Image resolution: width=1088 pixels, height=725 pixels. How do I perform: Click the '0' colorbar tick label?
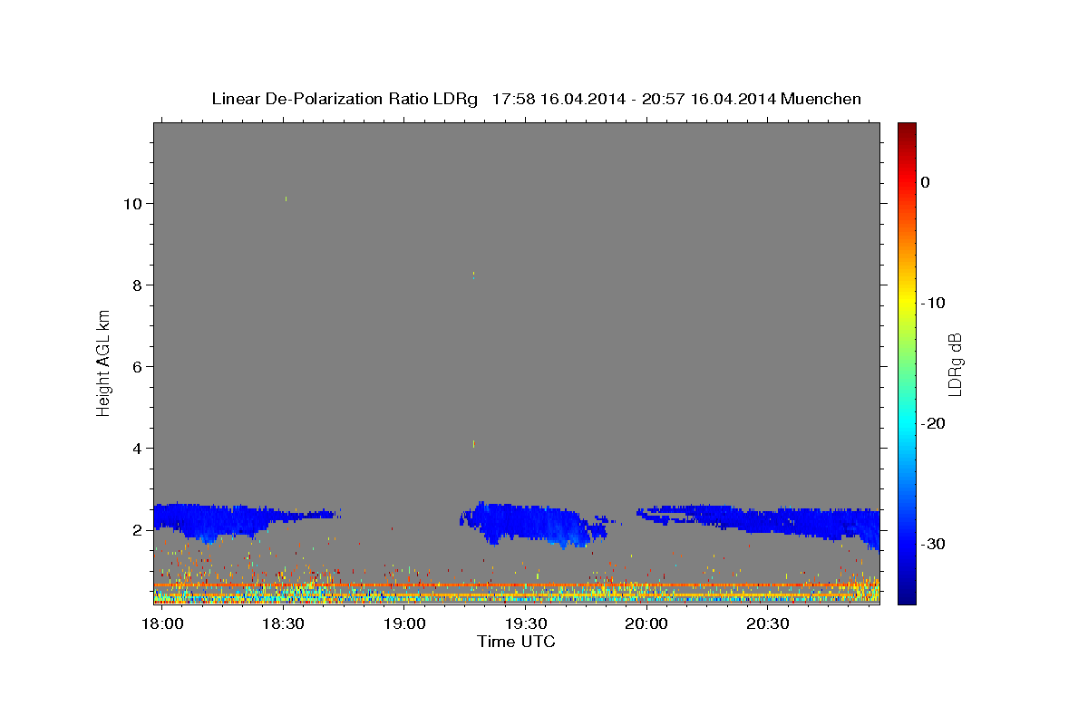[925, 182]
